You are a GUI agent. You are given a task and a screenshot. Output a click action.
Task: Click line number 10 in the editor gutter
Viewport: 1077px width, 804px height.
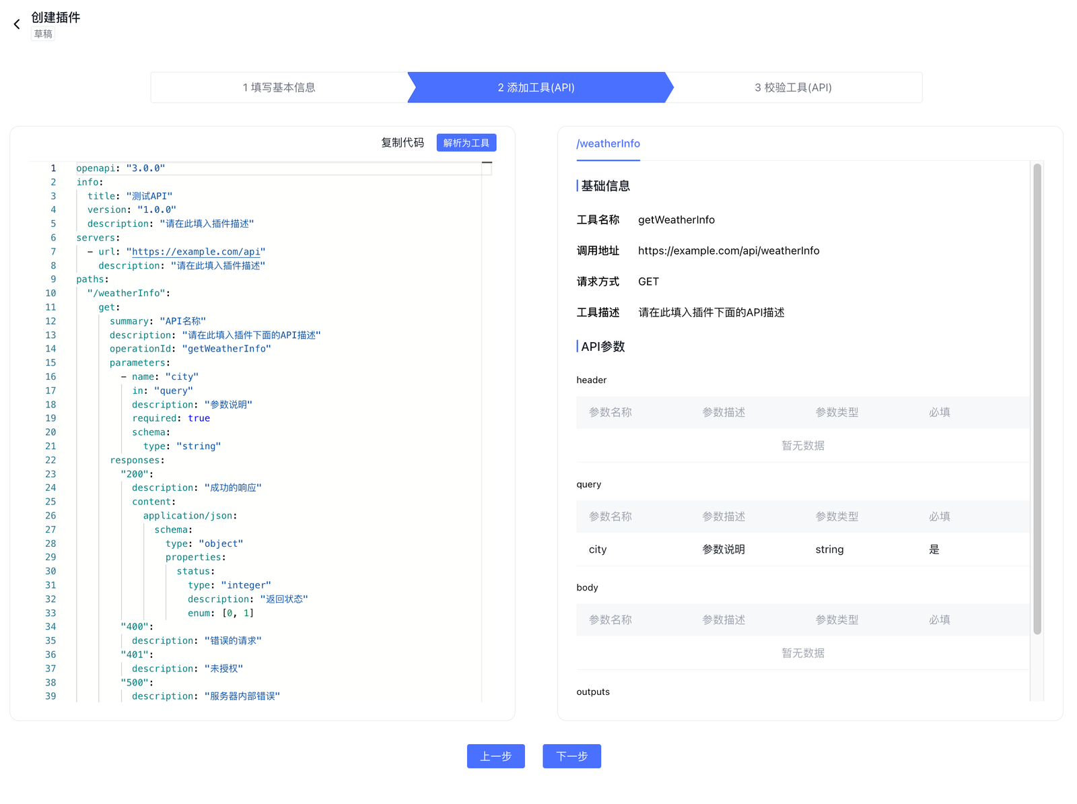click(x=50, y=294)
